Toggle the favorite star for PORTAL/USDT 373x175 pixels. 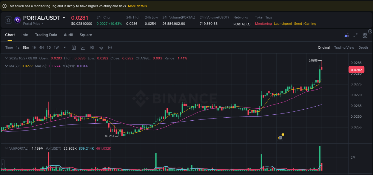pos(8,20)
